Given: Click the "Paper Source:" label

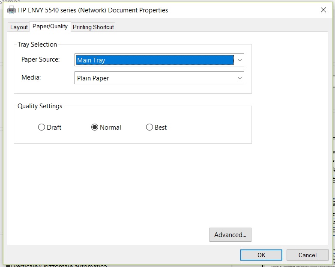Looking at the screenshot, I should [x=41, y=59].
